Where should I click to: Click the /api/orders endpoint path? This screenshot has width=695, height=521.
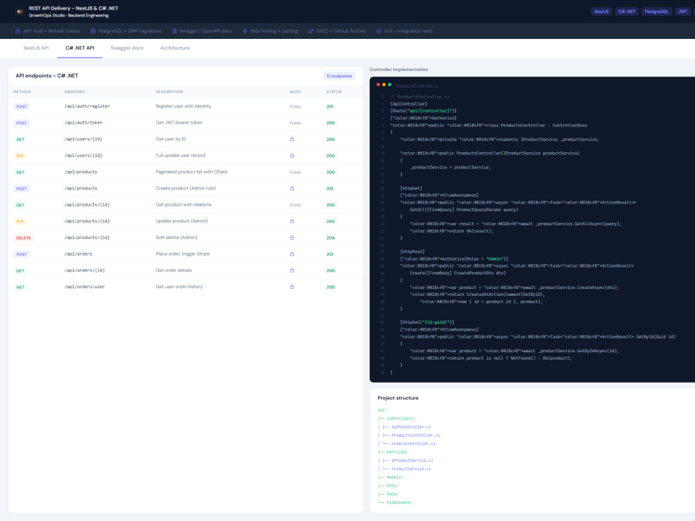(79, 254)
